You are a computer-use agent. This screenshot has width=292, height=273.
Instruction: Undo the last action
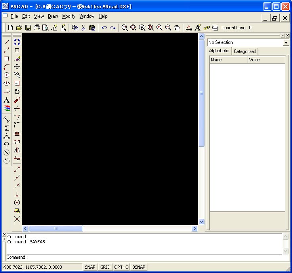[x=104, y=28]
